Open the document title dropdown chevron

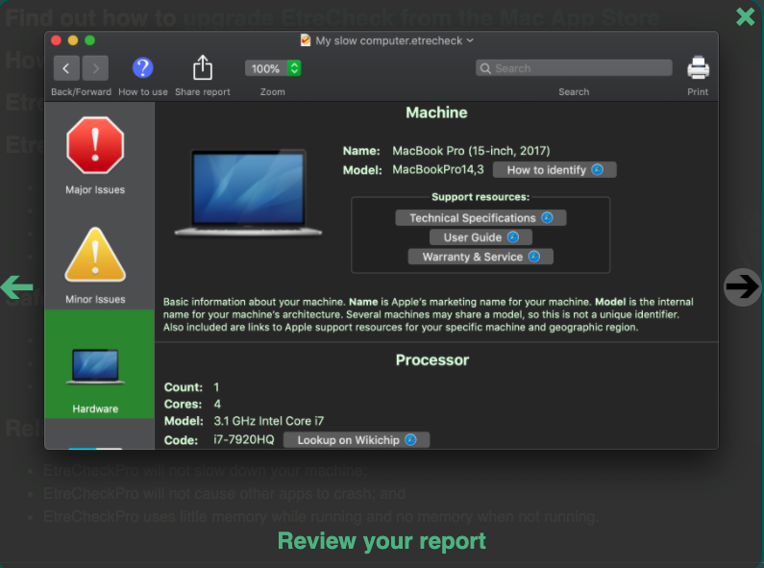470,40
